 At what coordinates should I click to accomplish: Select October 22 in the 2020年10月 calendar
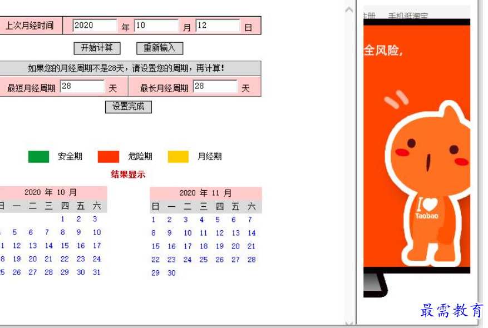click(x=65, y=259)
